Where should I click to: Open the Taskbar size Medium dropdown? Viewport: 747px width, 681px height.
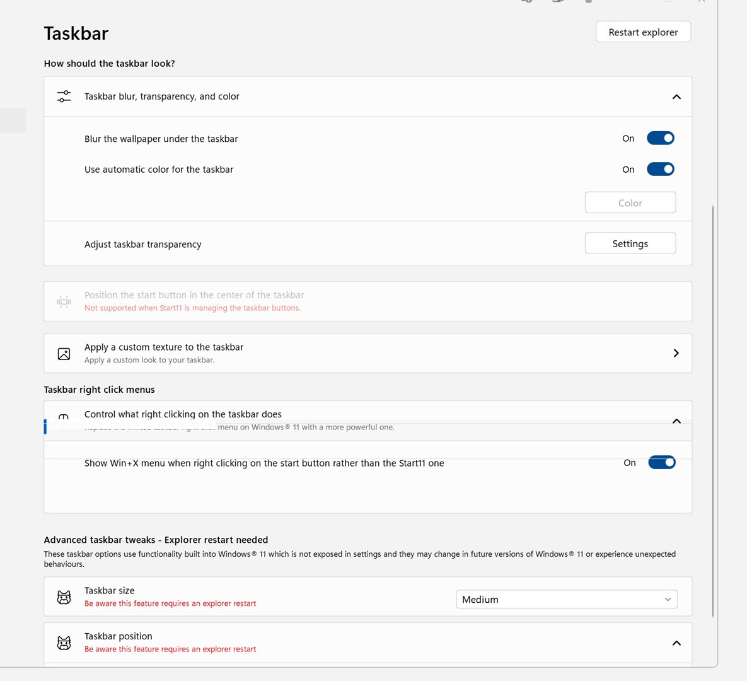click(x=567, y=599)
